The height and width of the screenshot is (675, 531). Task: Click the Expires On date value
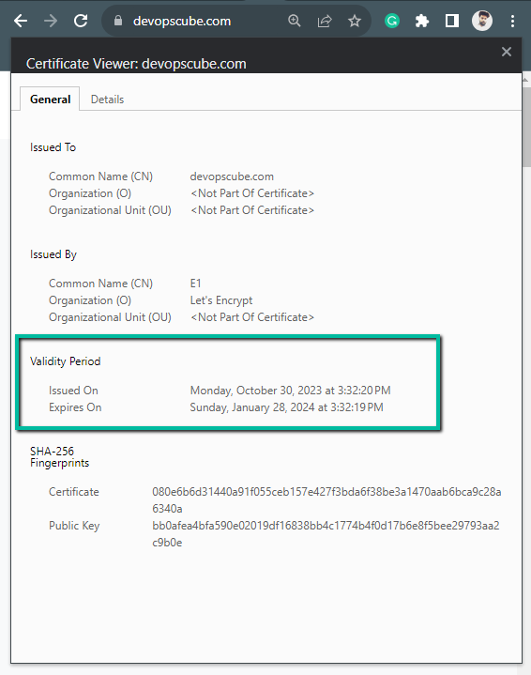point(286,407)
